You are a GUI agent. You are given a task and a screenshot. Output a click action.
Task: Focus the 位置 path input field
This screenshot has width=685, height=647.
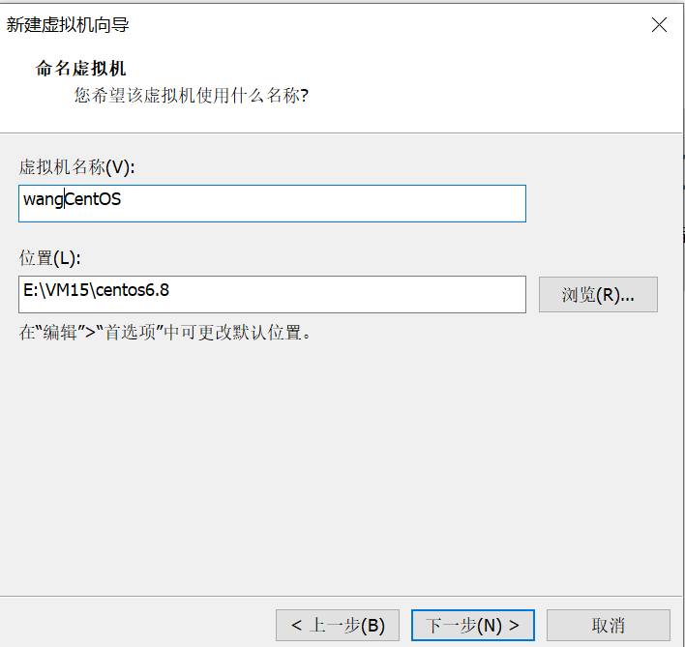click(x=272, y=294)
